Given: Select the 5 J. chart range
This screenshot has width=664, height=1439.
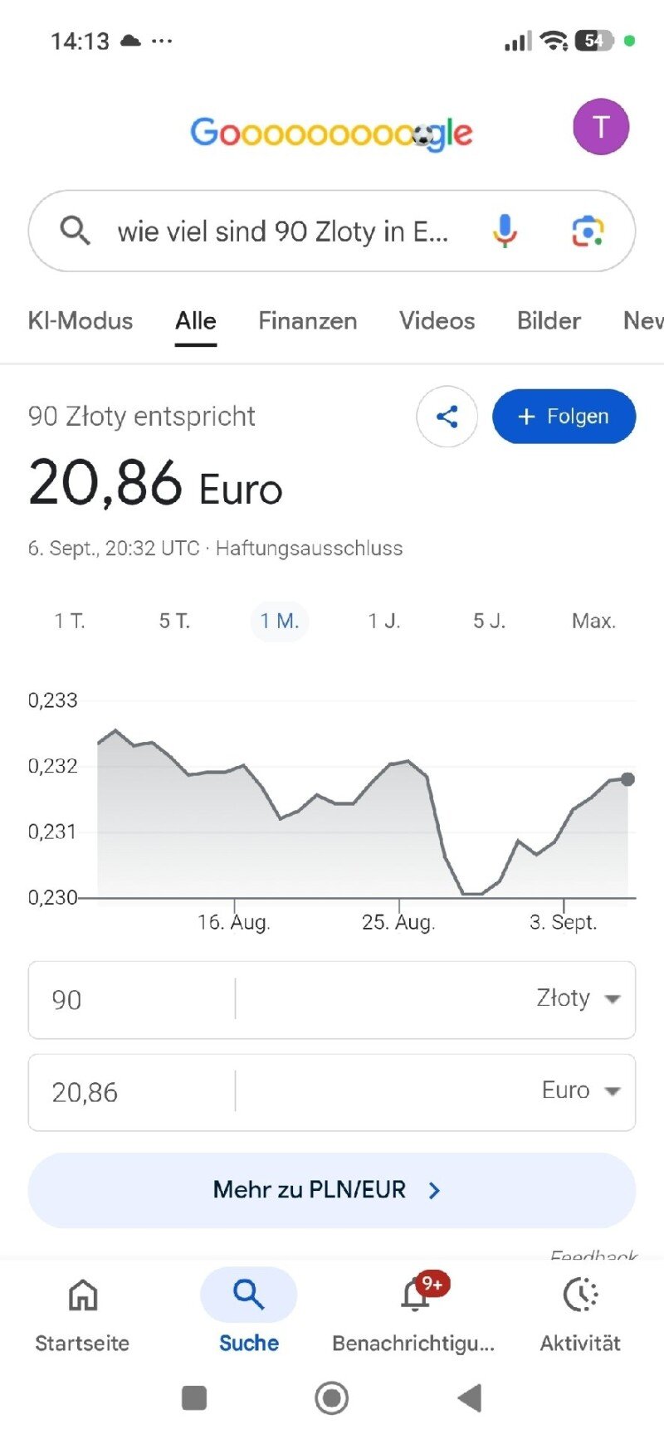Looking at the screenshot, I should click(x=489, y=621).
